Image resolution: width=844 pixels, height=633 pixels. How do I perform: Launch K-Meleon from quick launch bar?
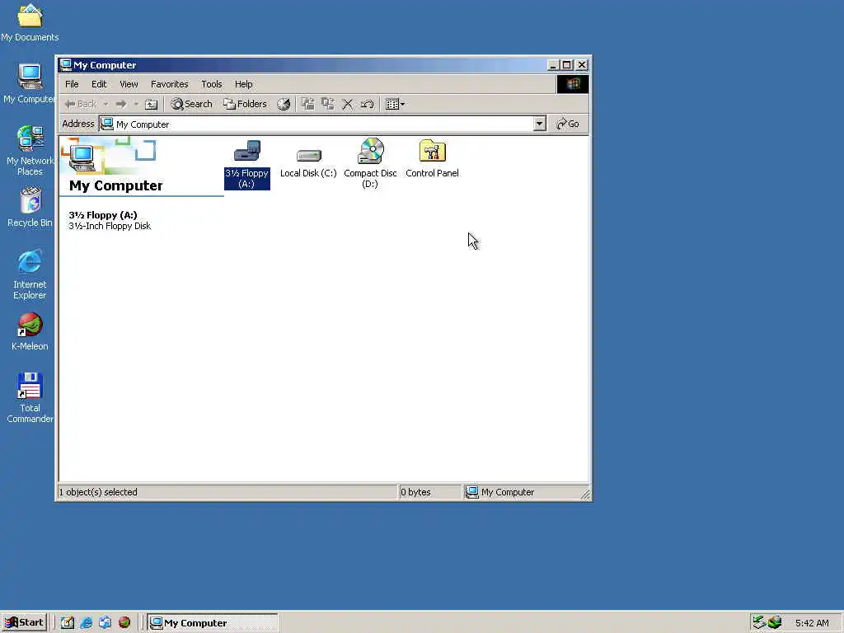click(x=124, y=623)
